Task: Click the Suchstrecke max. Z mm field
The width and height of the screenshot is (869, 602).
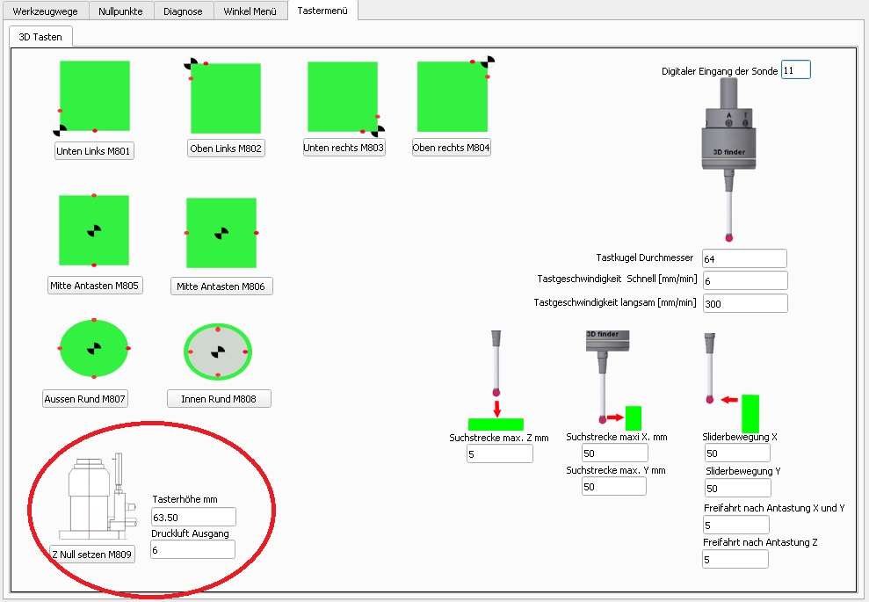Action: 499,453
